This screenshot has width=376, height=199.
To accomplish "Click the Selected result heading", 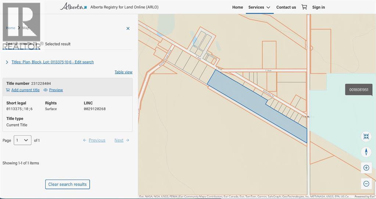I will coord(58,44).
